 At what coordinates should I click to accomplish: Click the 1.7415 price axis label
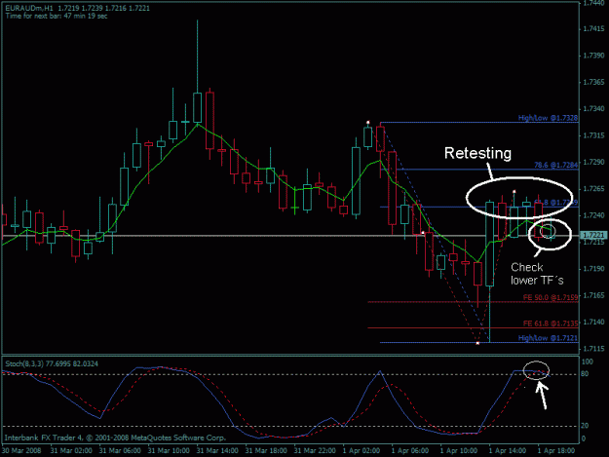pyautogui.click(x=593, y=29)
